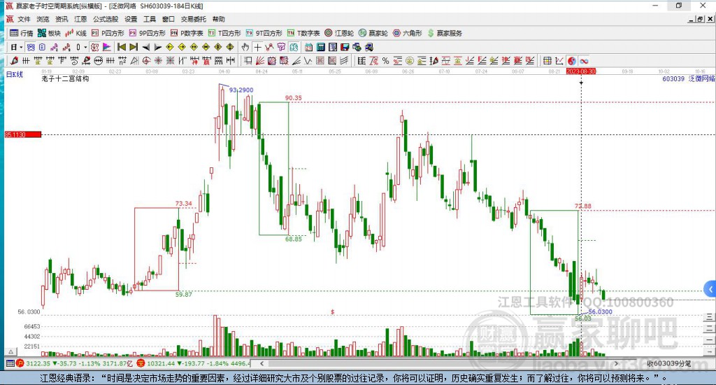The width and height of the screenshot is (716, 385).
Task: Select the crosshair cursor tool
Action: point(257,47)
